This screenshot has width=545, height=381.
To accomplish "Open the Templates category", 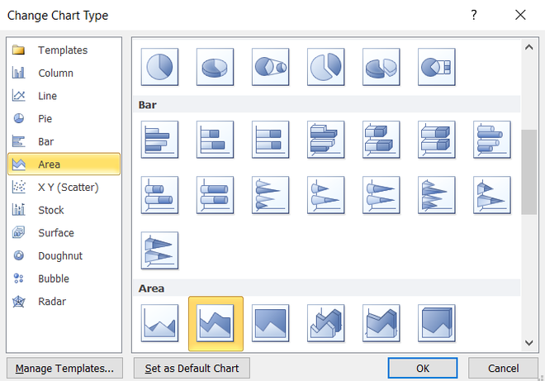I will click(64, 50).
